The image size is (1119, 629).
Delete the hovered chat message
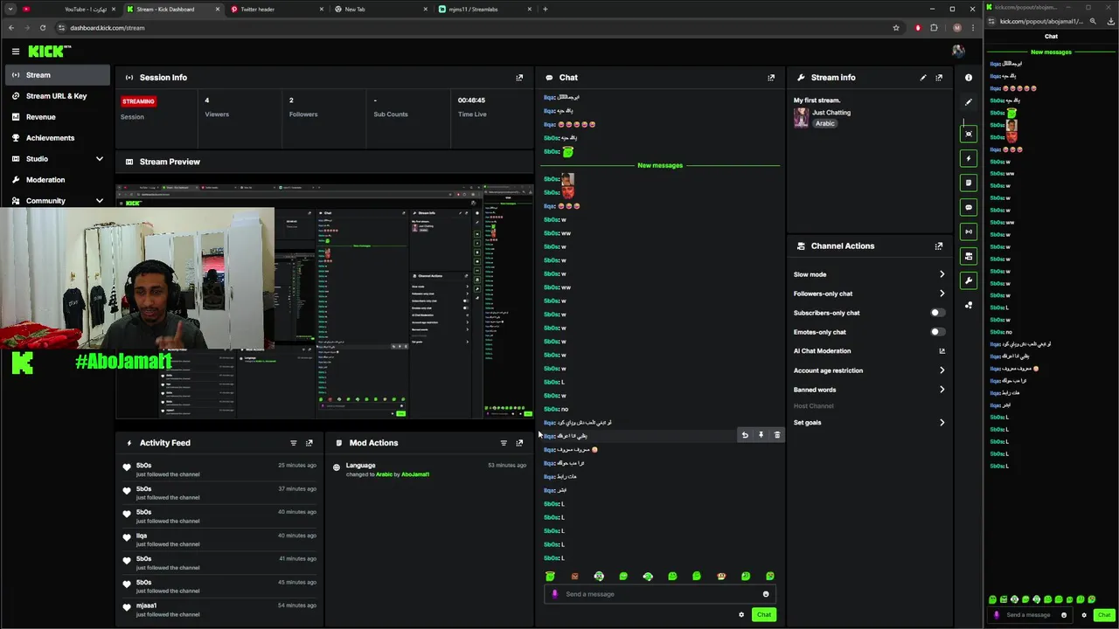click(777, 435)
